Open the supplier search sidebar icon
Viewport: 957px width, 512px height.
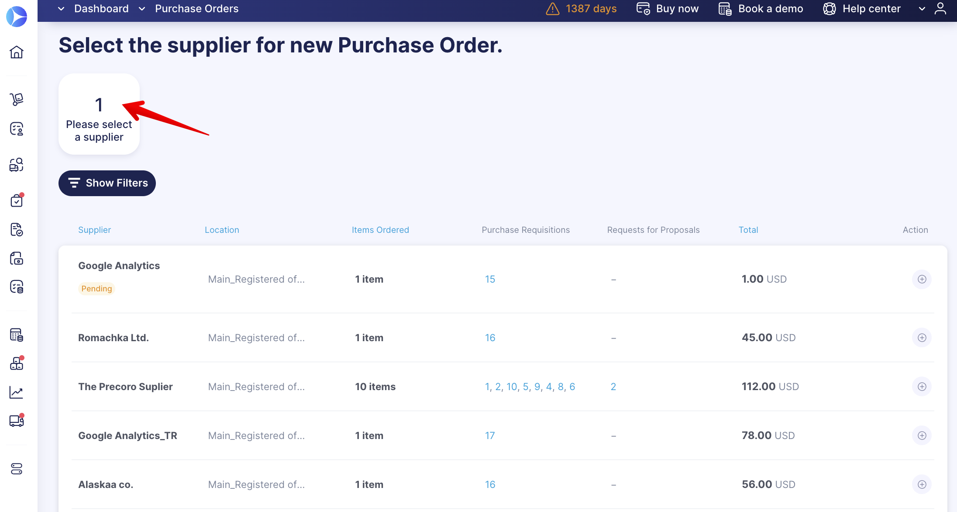click(17, 165)
